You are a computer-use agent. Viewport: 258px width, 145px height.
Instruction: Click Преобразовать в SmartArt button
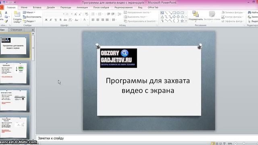click(141, 21)
